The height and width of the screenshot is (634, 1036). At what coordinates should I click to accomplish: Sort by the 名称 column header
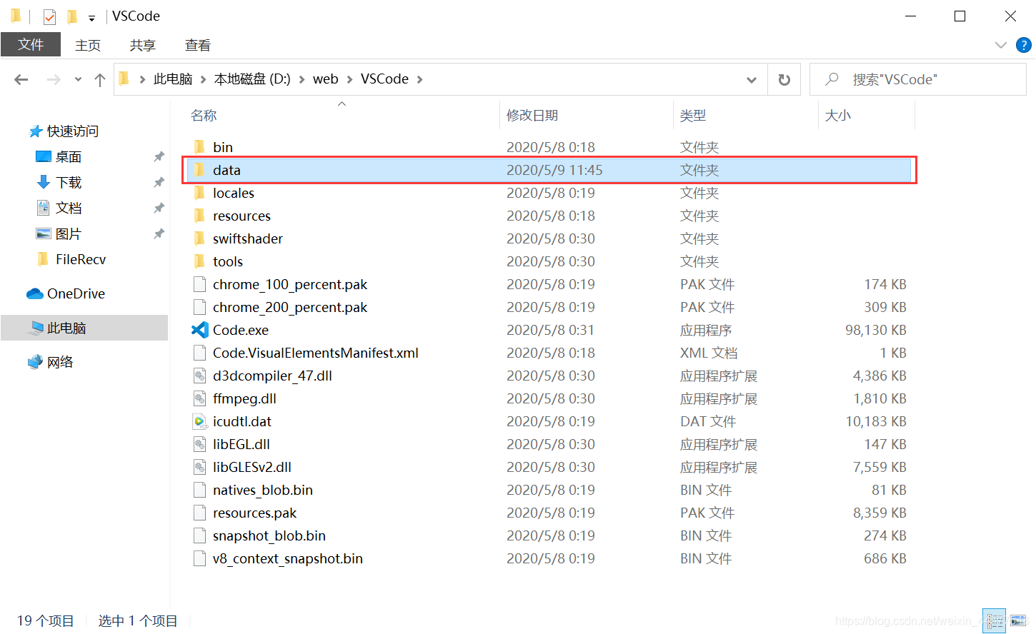pos(204,116)
